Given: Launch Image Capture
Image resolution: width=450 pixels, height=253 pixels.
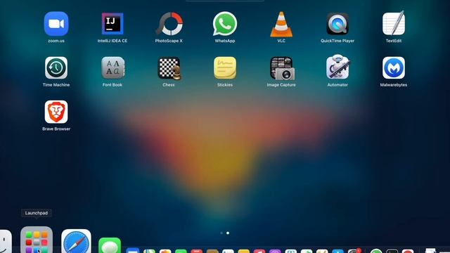Looking at the screenshot, I should coord(282,68).
